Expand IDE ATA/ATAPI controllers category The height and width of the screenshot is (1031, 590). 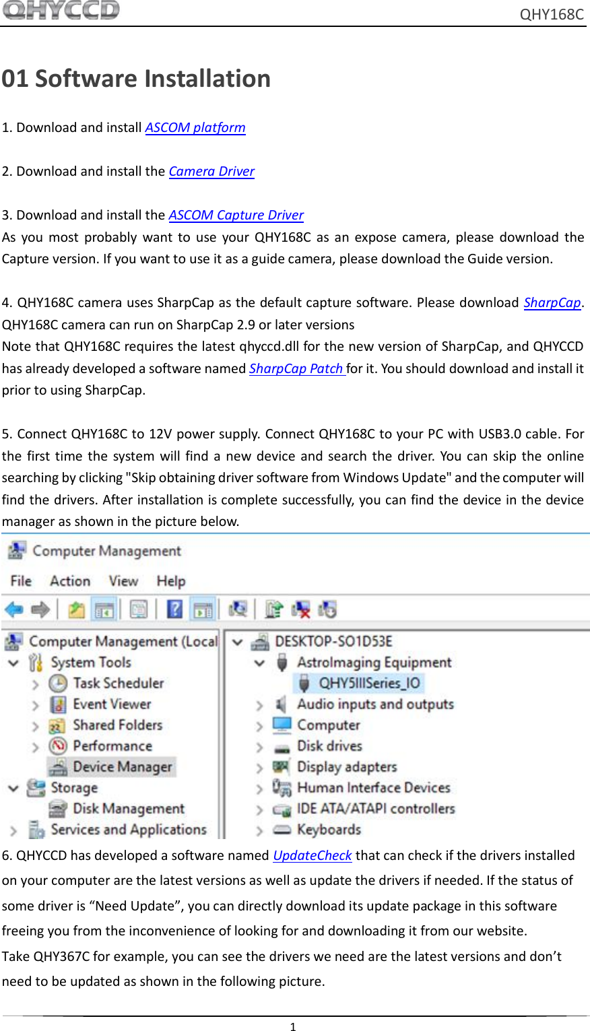coord(259,809)
